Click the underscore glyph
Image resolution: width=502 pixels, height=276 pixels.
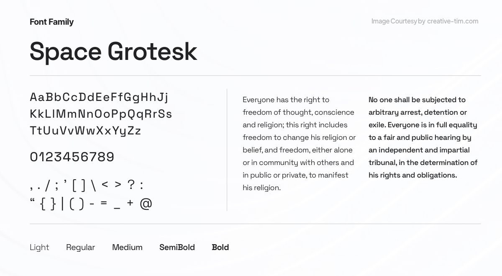(x=117, y=208)
